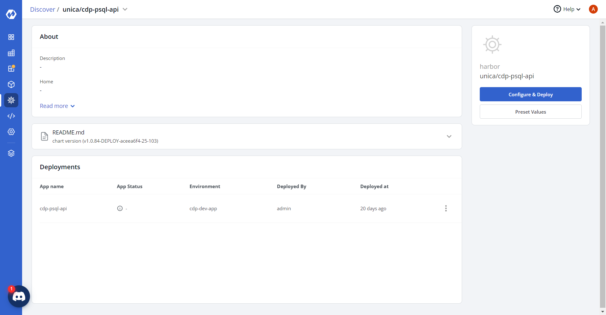606x315 pixels.
Task: Go back to Discover breadcrumb link
Action: click(x=42, y=9)
